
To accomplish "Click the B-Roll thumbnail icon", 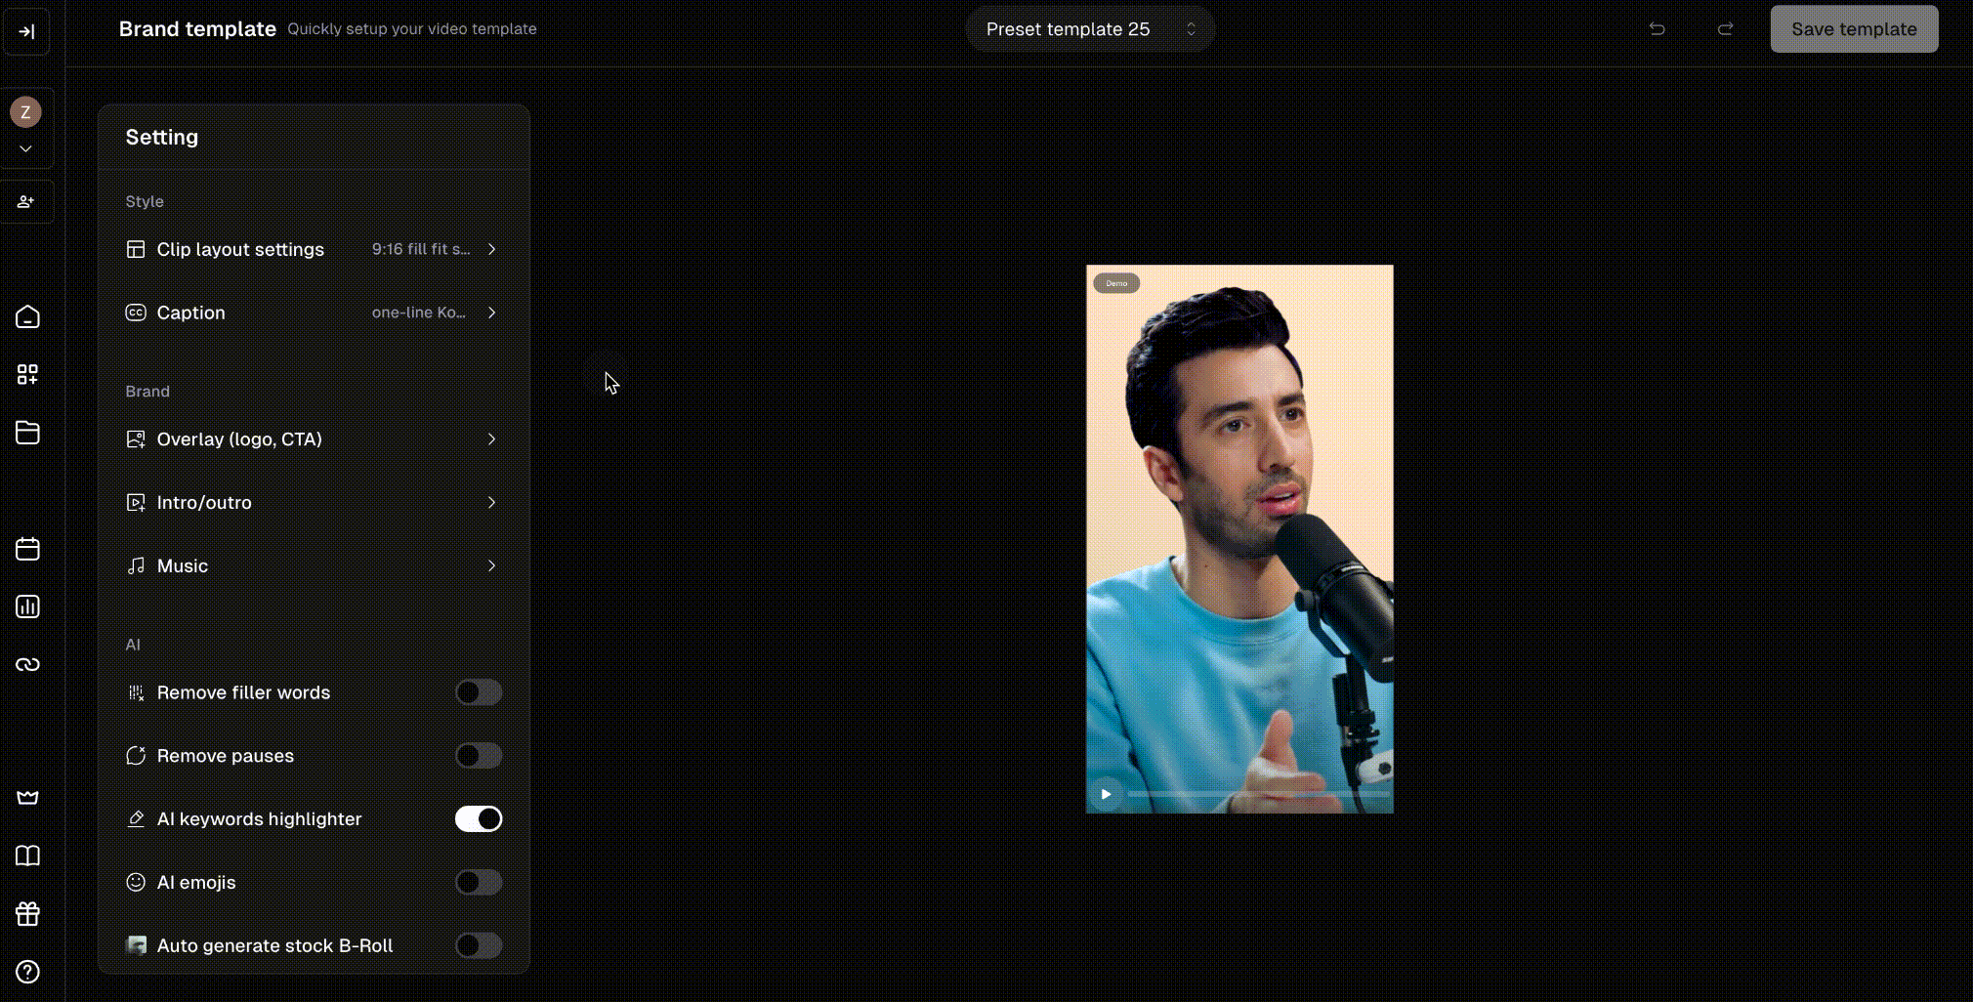I will pyautogui.click(x=136, y=945).
